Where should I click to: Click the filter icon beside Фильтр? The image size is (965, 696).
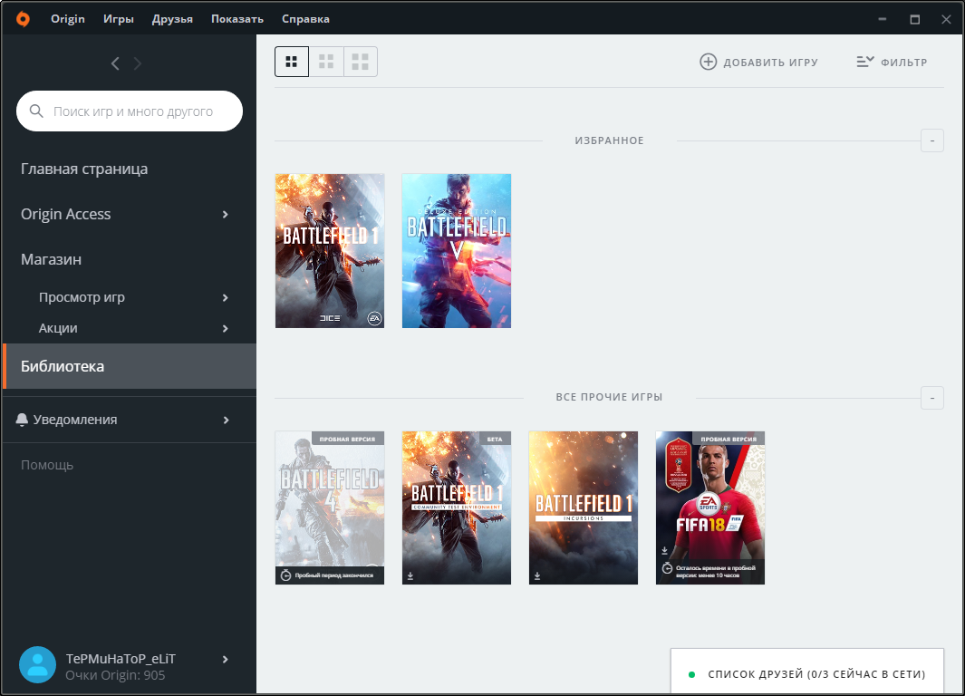point(864,62)
